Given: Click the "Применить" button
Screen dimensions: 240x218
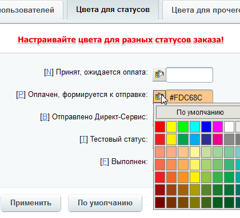Looking at the screenshot, I should (x=31, y=203).
